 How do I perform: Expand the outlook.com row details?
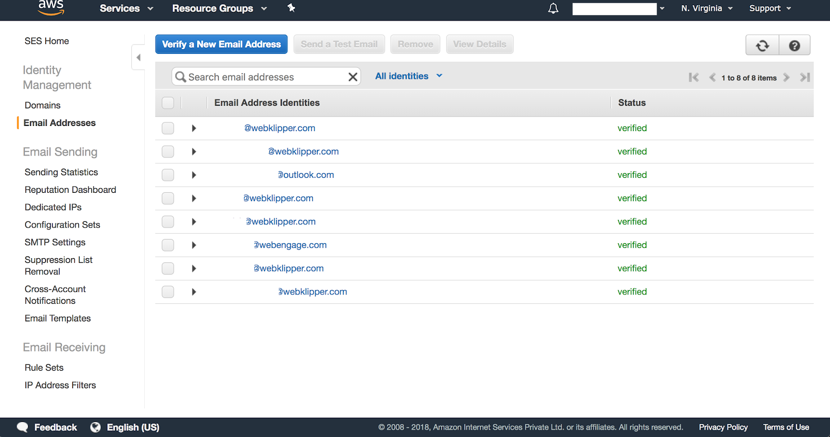click(x=194, y=175)
